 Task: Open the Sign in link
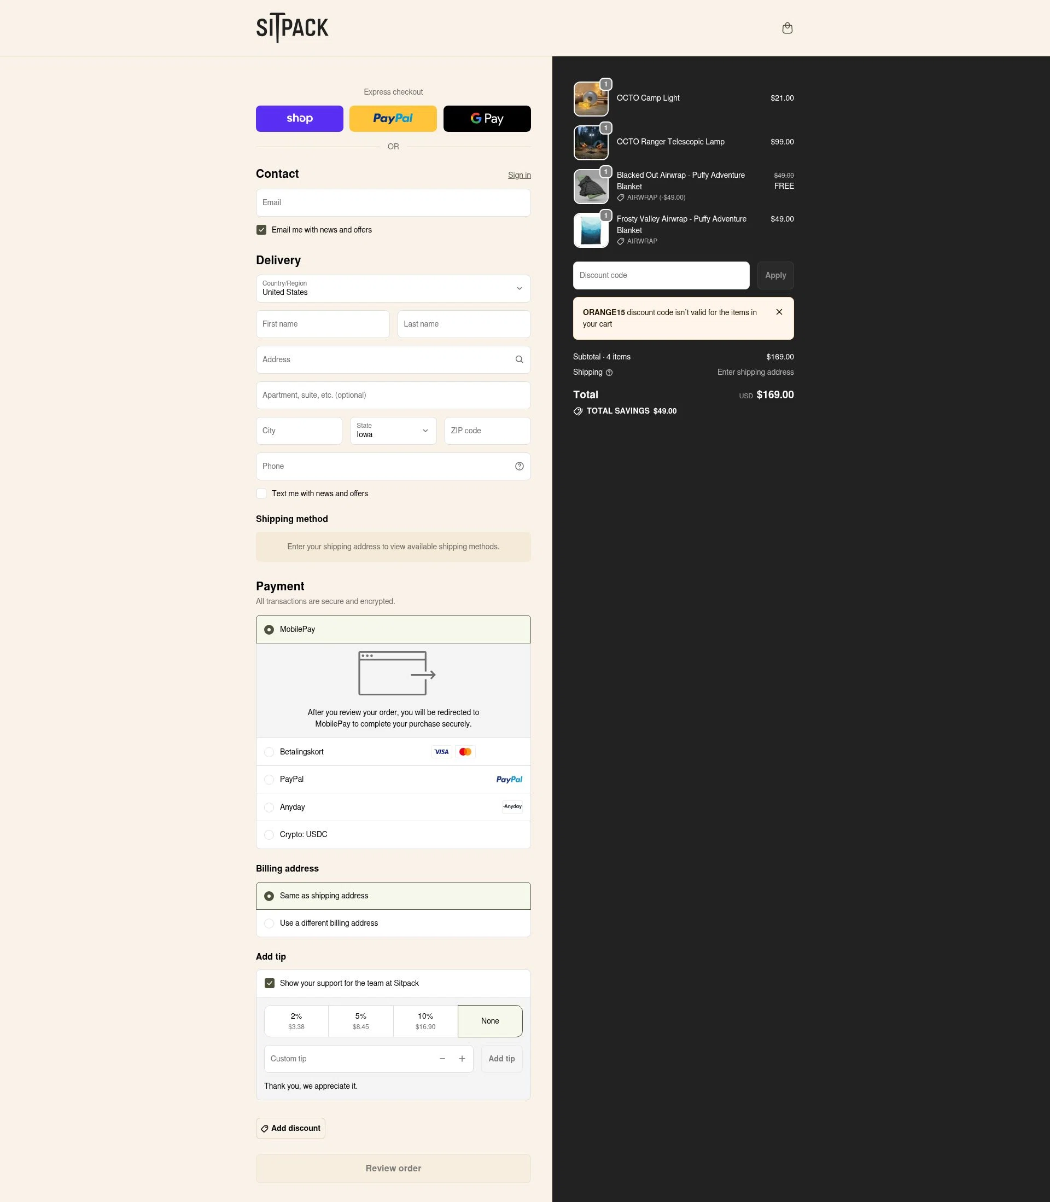pos(518,175)
